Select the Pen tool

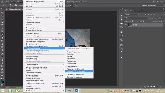pos(2,57)
